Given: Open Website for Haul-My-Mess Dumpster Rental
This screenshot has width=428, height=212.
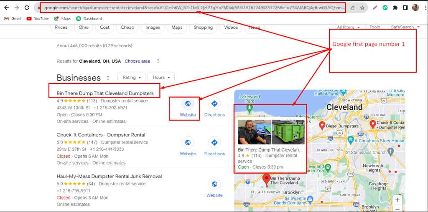Looking at the screenshot, I should [x=214, y=188].
